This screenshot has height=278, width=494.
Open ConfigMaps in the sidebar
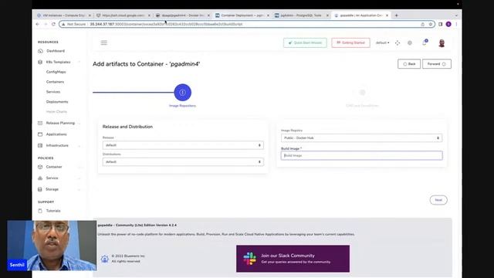[x=56, y=72]
